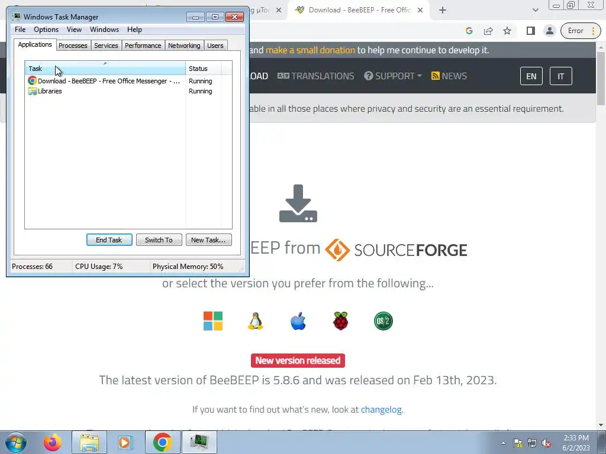Click Processes: 66 in status bar

(x=32, y=267)
